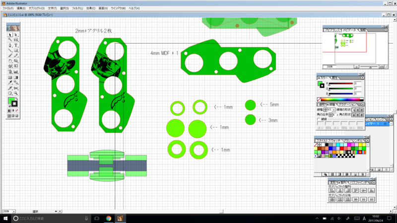The height and width of the screenshot is (223, 397).
Task: Open Stroke panel flyout menu
Action: [x=363, y=105]
